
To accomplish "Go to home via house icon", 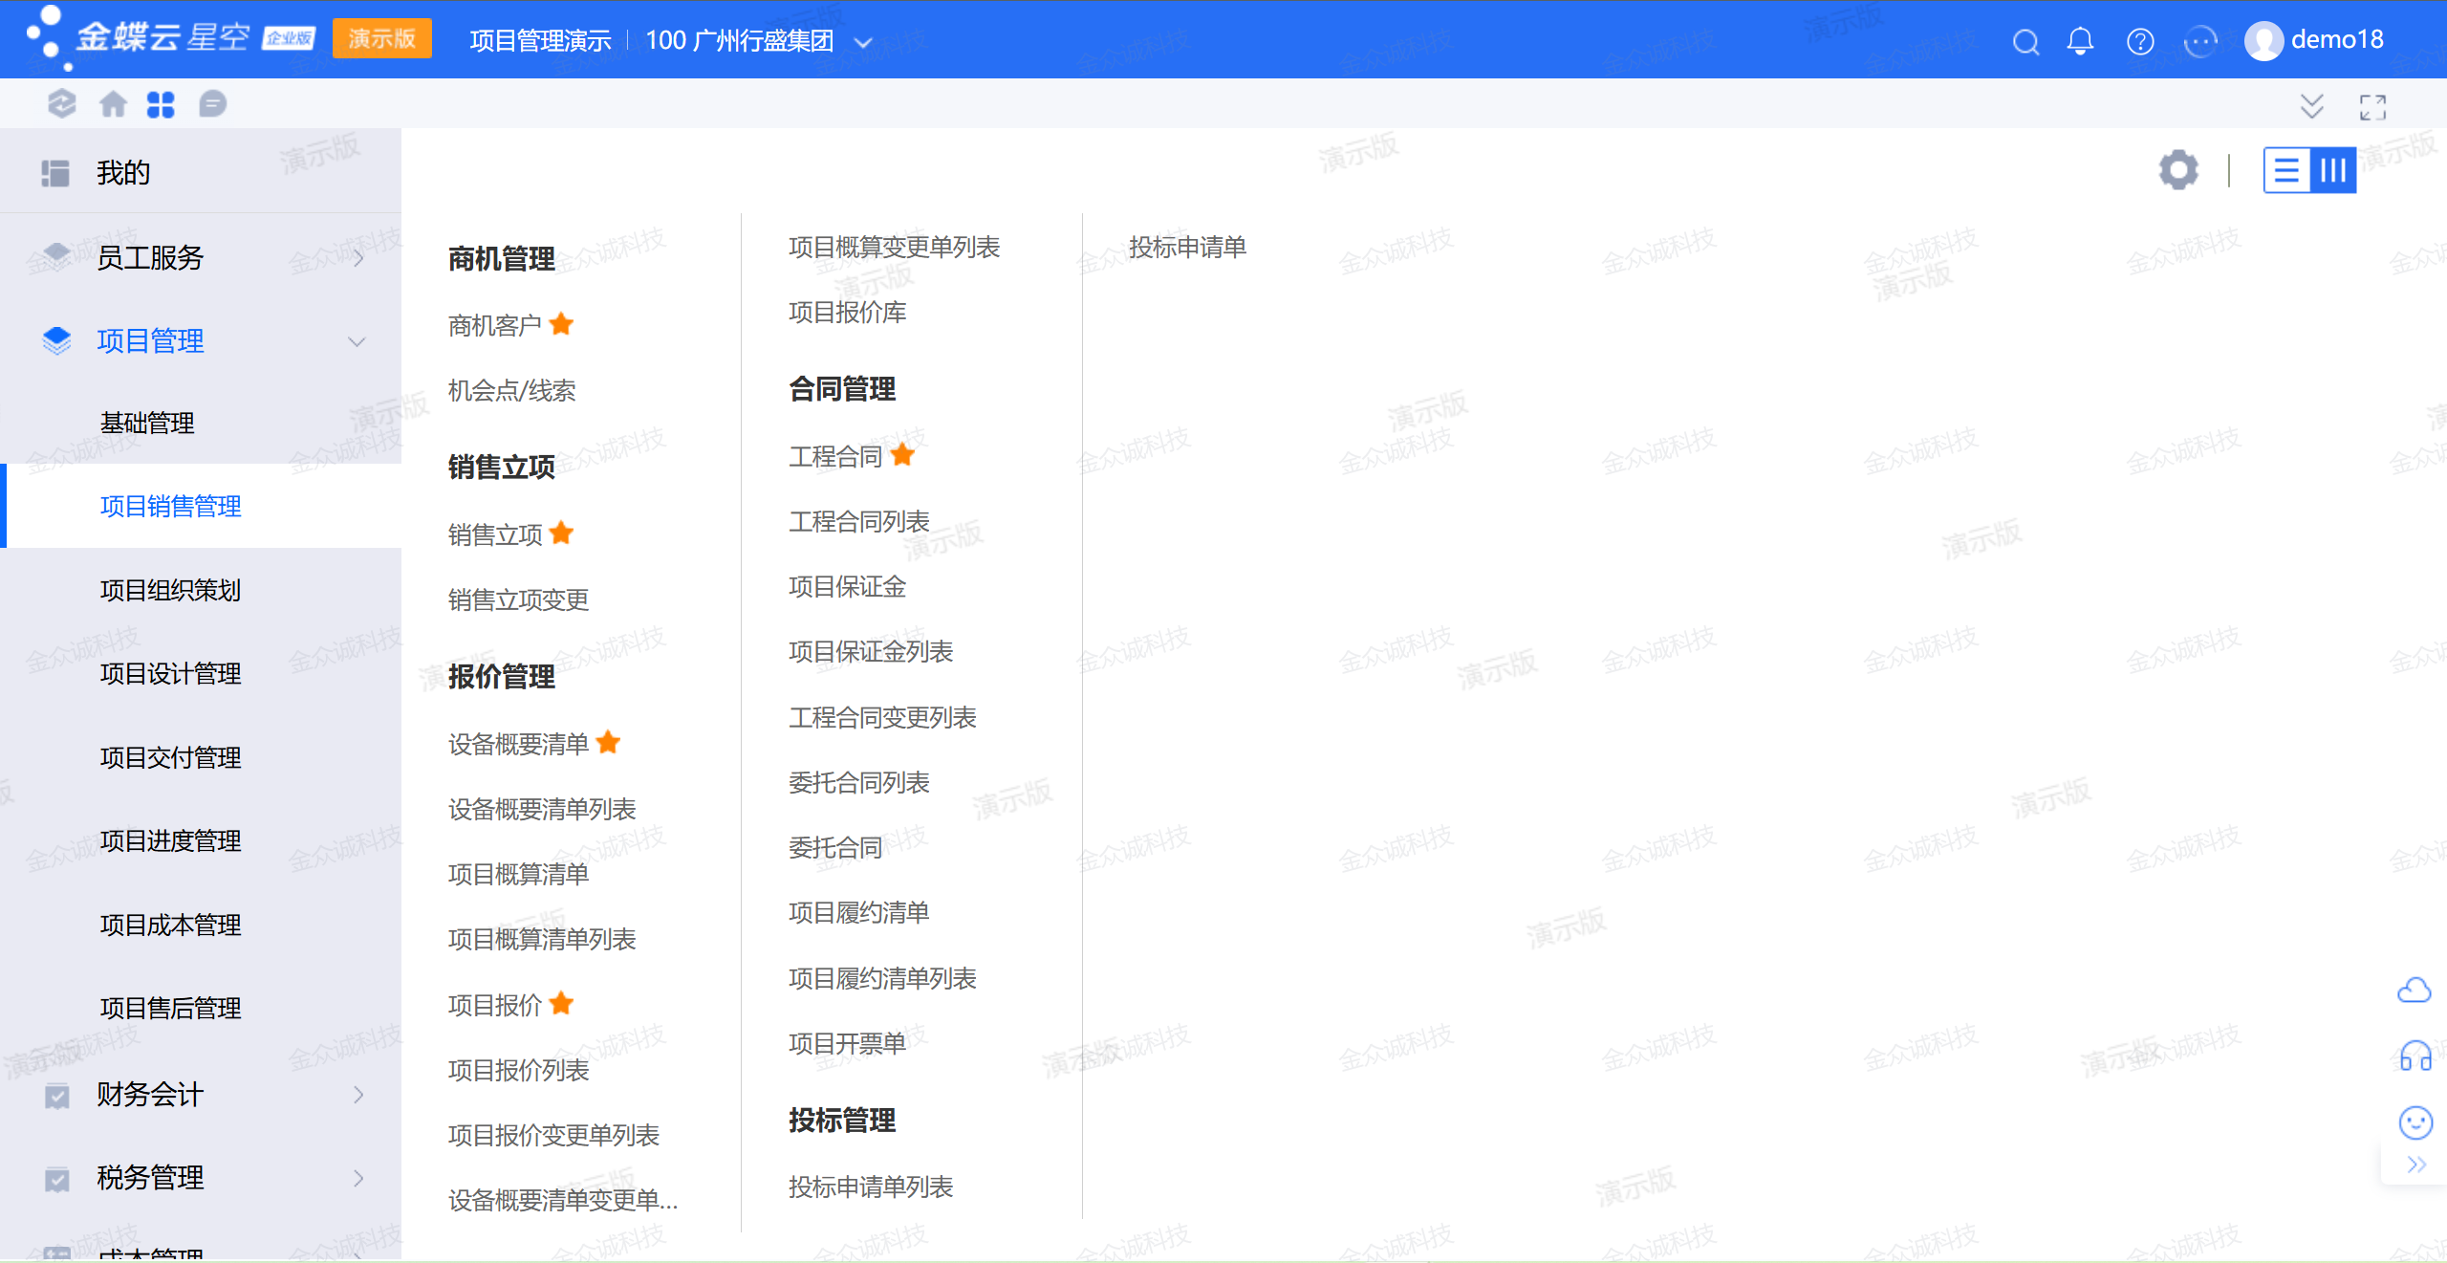I will point(113,104).
